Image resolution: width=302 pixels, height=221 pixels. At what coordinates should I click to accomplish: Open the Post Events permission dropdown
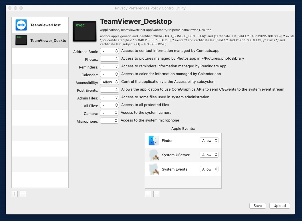tap(110, 89)
